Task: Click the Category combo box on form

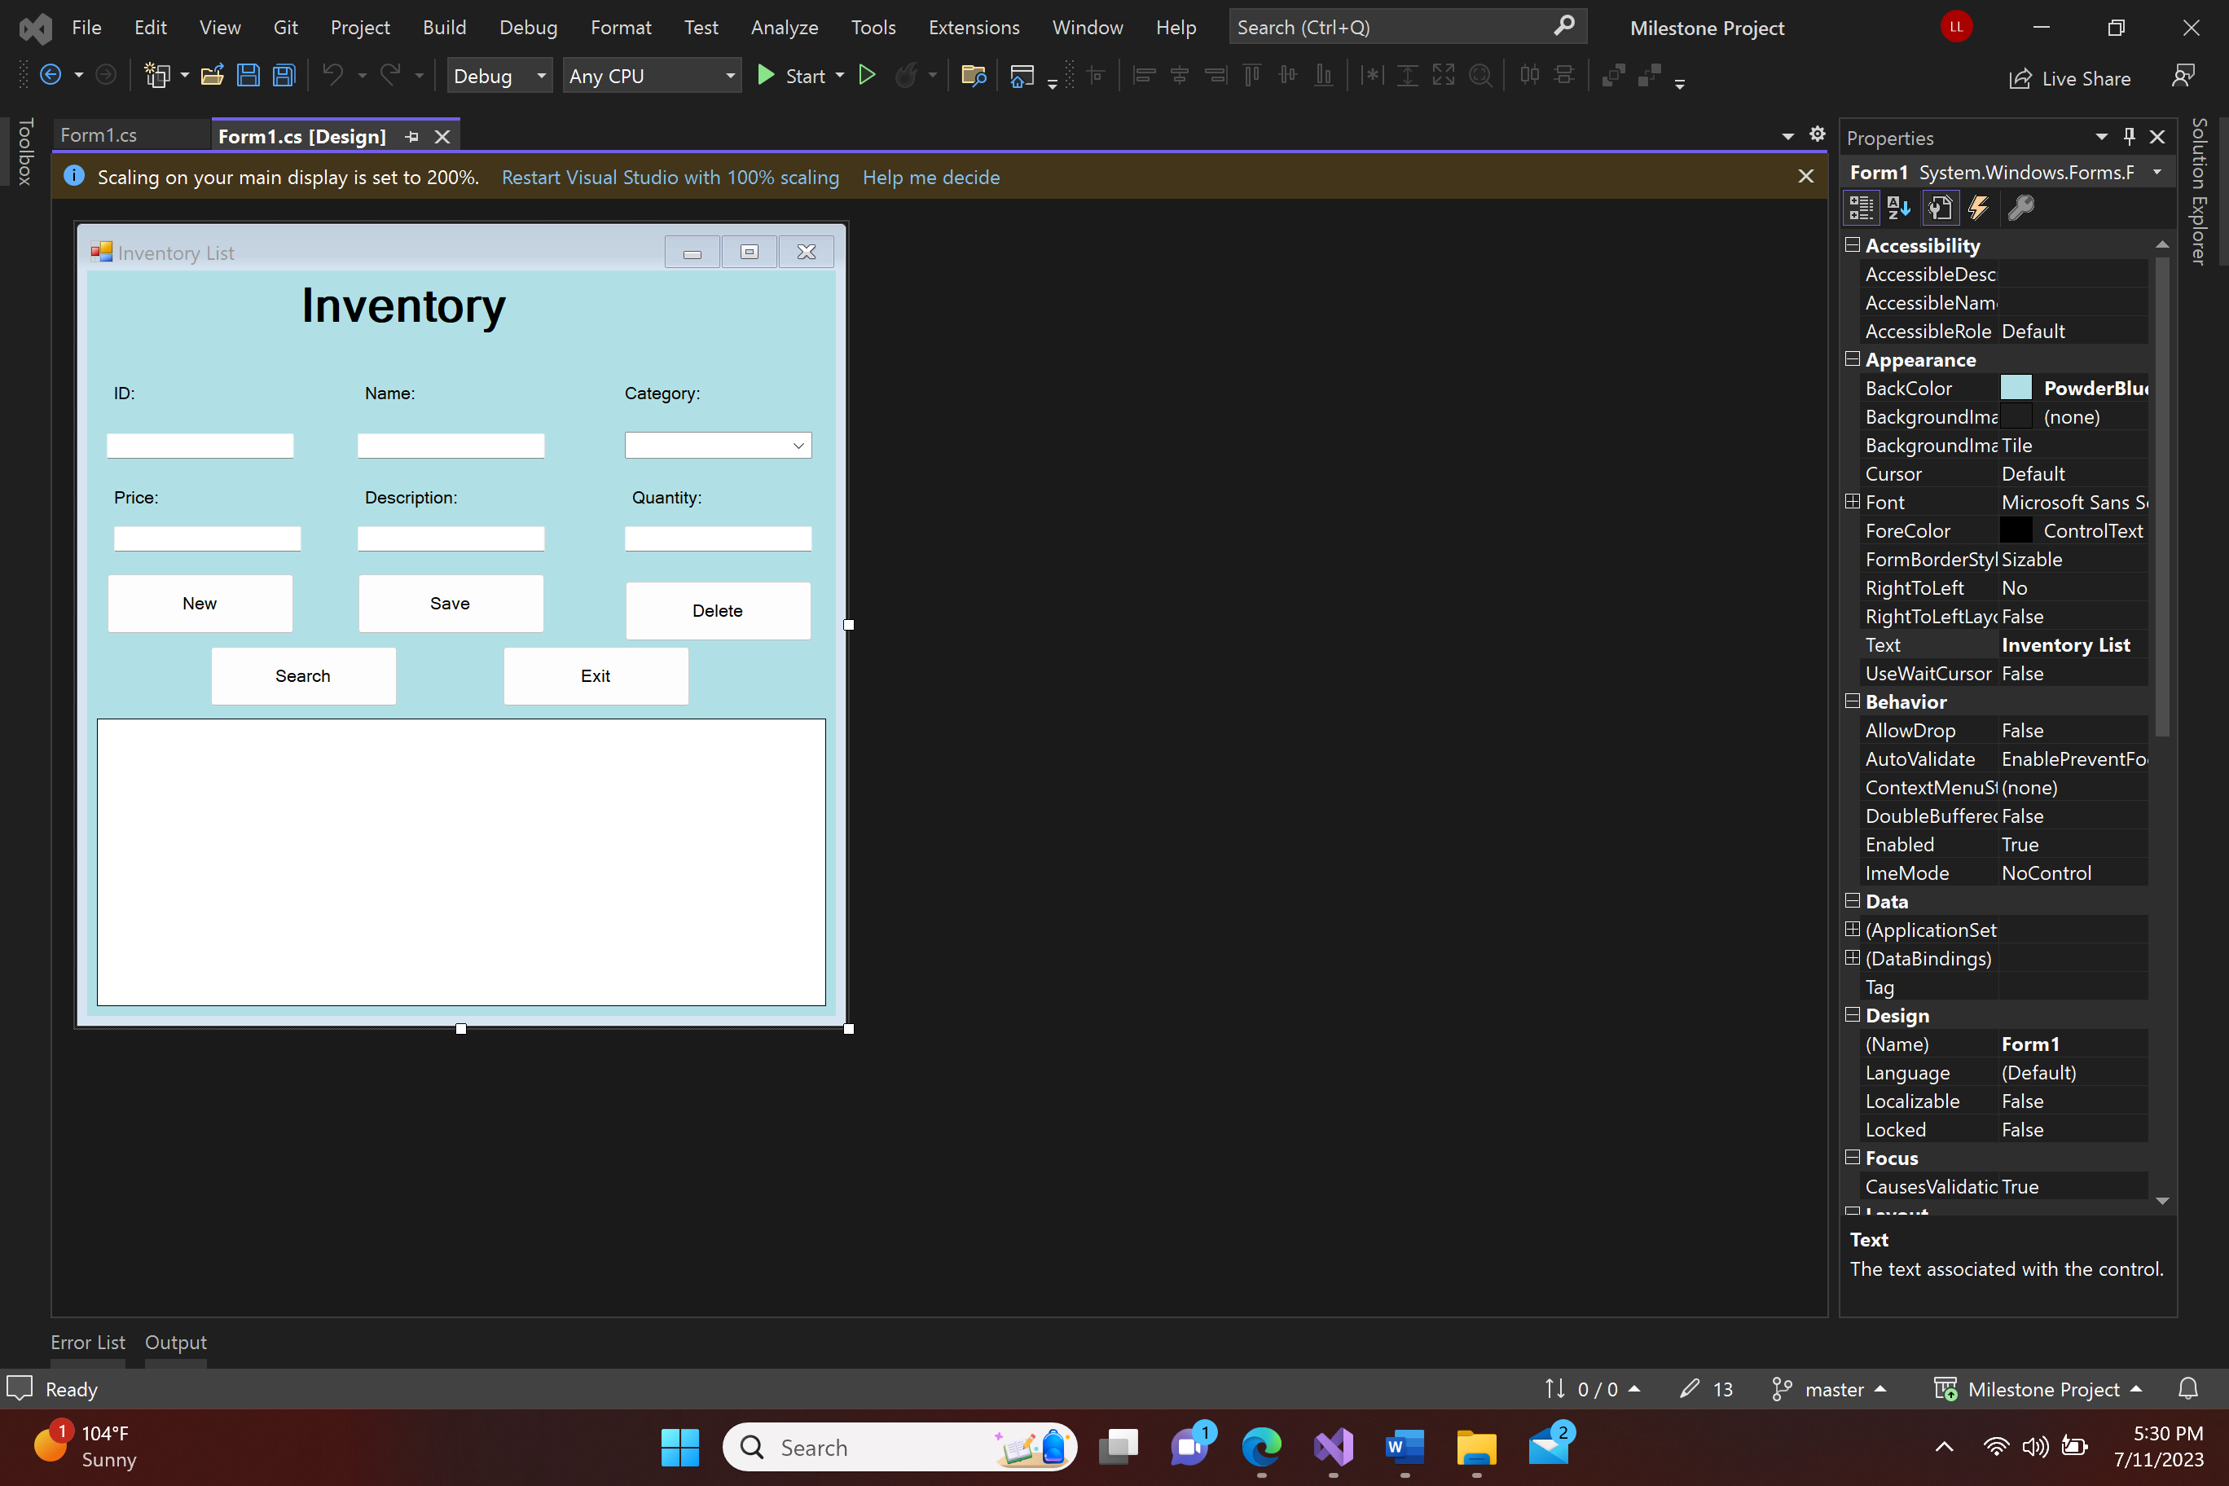Action: click(x=718, y=446)
